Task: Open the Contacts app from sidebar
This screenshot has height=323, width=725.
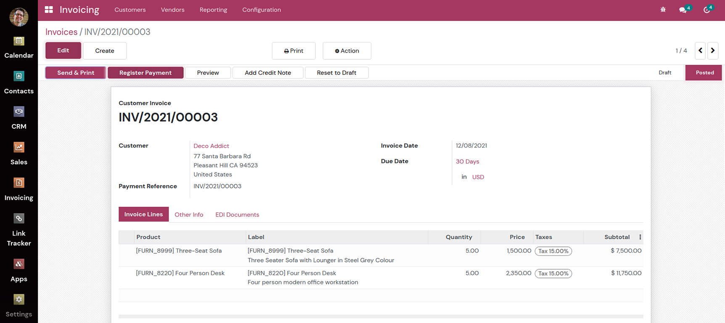Action: (x=19, y=76)
